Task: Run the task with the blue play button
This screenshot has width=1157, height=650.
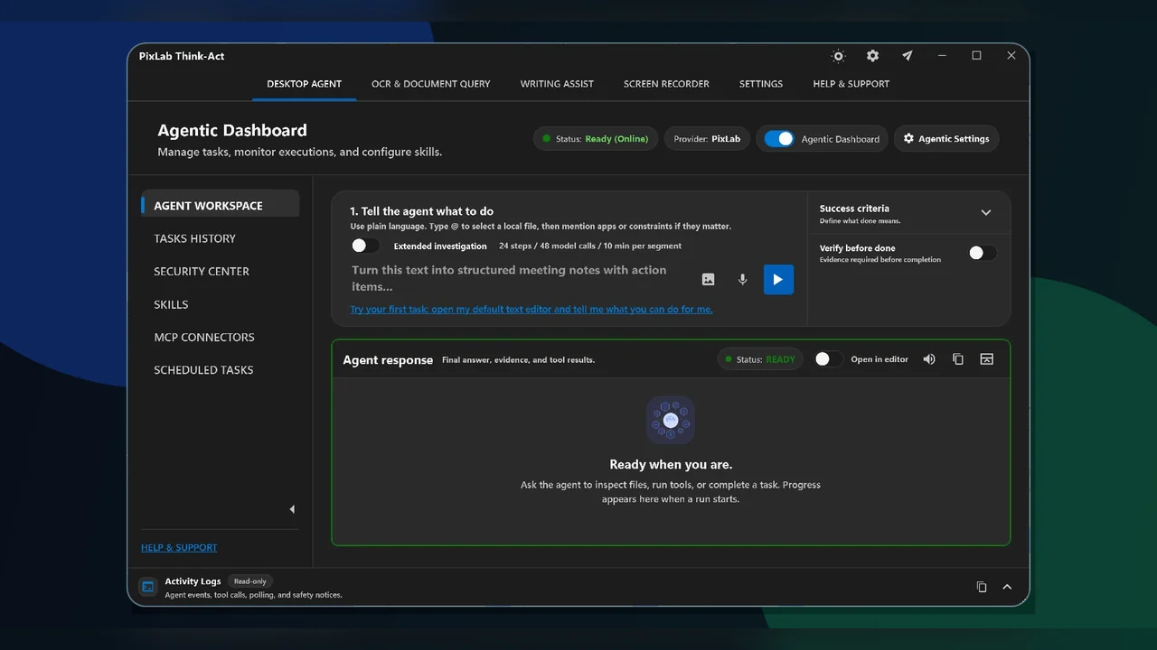Action: point(778,280)
